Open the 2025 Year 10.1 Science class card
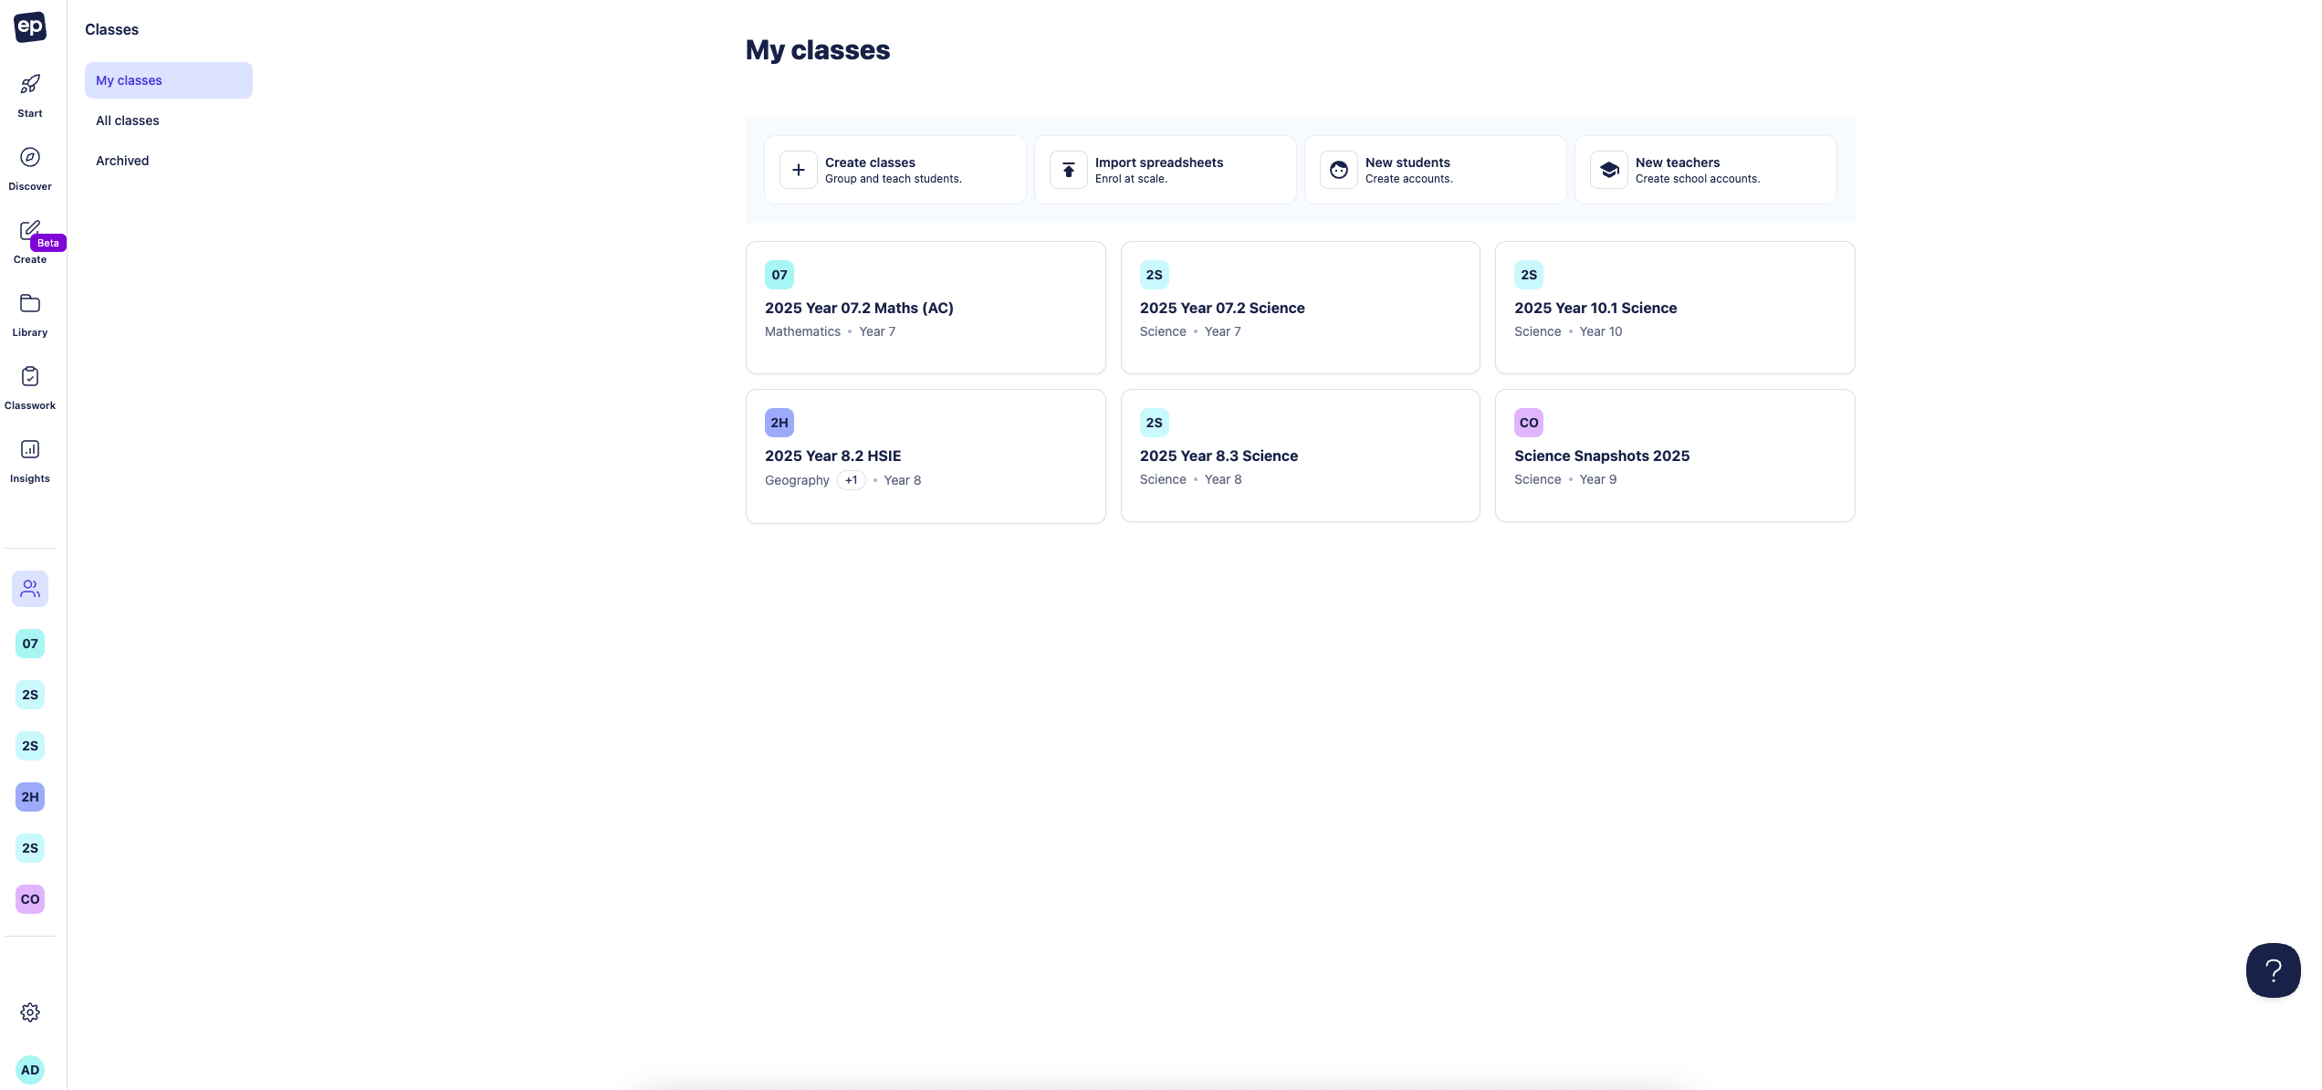This screenshot has width=2322, height=1090. (1674, 308)
